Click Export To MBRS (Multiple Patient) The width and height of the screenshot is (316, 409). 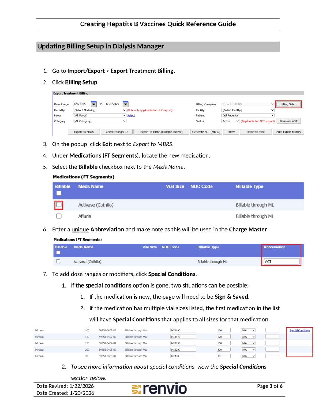click(161, 132)
